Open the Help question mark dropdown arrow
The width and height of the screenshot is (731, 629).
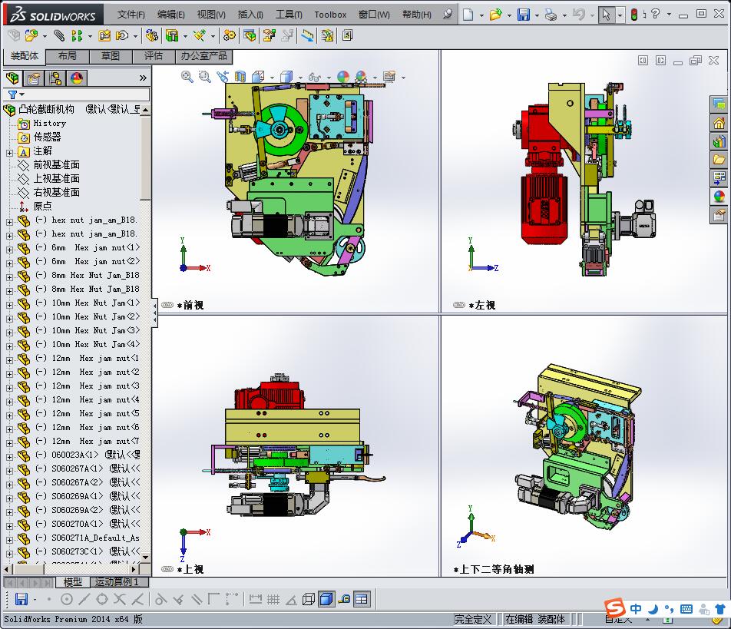(669, 15)
